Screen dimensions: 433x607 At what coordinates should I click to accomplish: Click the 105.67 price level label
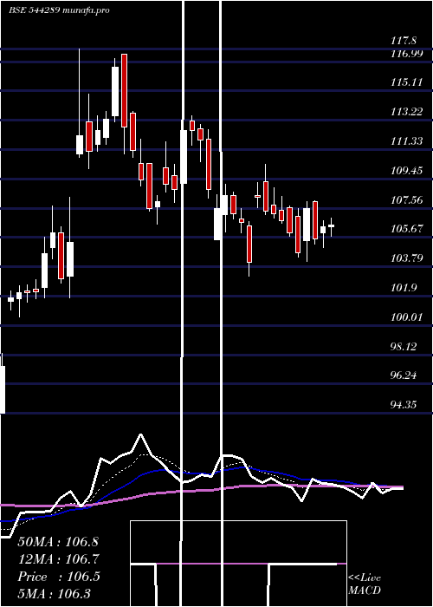tap(407, 229)
